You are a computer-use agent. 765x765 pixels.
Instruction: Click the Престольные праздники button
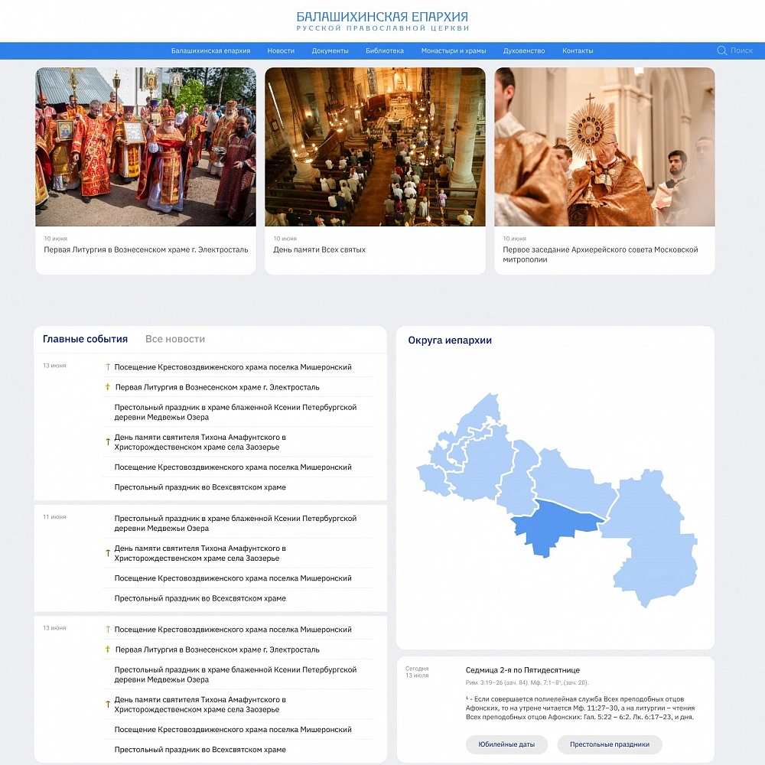[610, 744]
